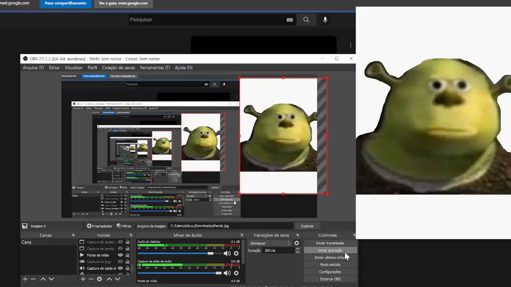Open the Ajuda (H) menu
The height and width of the screenshot is (287, 511).
(x=183, y=67)
